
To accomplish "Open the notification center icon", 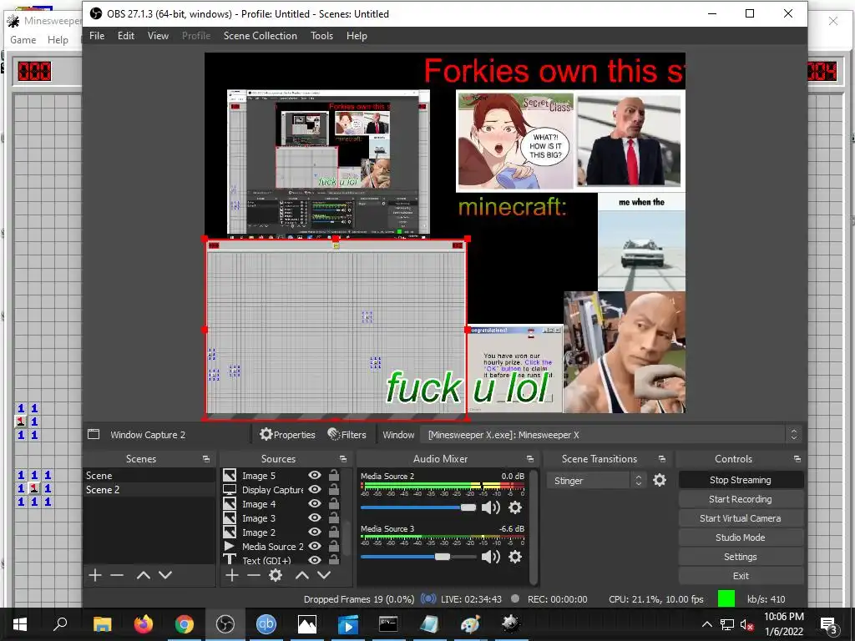I will point(829,624).
